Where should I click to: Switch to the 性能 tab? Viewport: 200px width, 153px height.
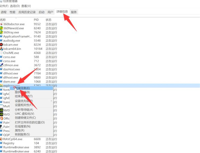click(12, 12)
